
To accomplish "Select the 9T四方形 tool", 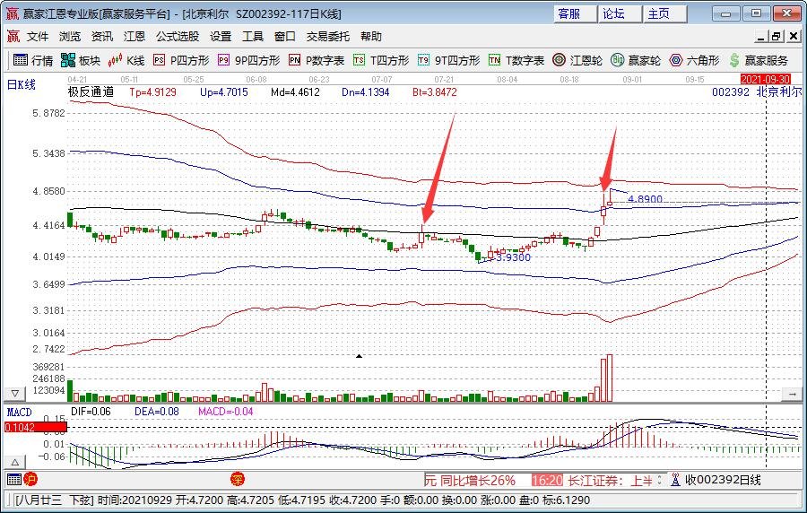I will 449,61.
